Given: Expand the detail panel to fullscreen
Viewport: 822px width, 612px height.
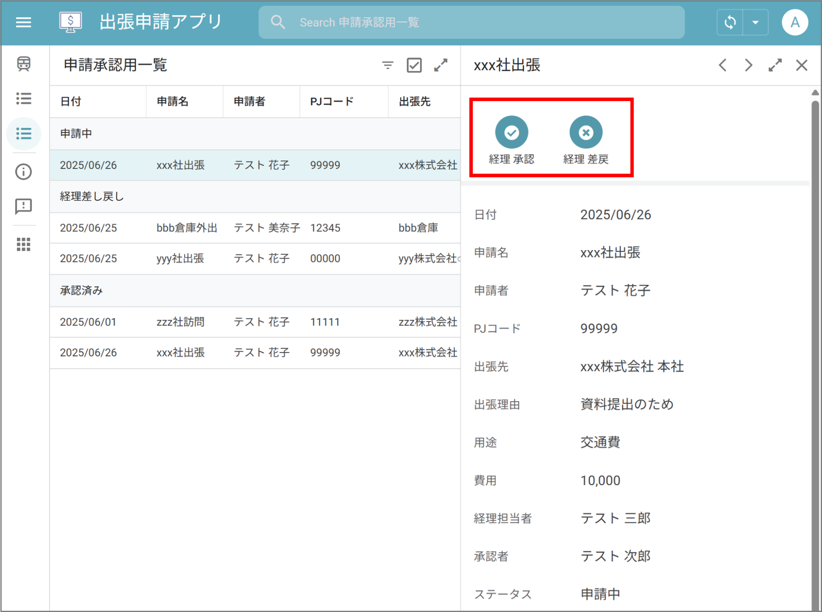Looking at the screenshot, I should 775,65.
